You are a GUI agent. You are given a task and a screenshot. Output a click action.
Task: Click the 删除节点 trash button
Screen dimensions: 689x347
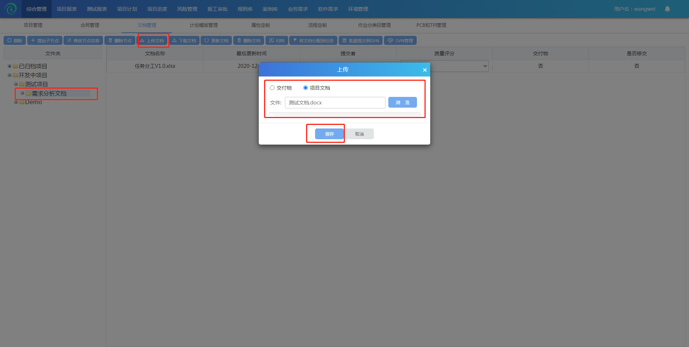coord(120,41)
